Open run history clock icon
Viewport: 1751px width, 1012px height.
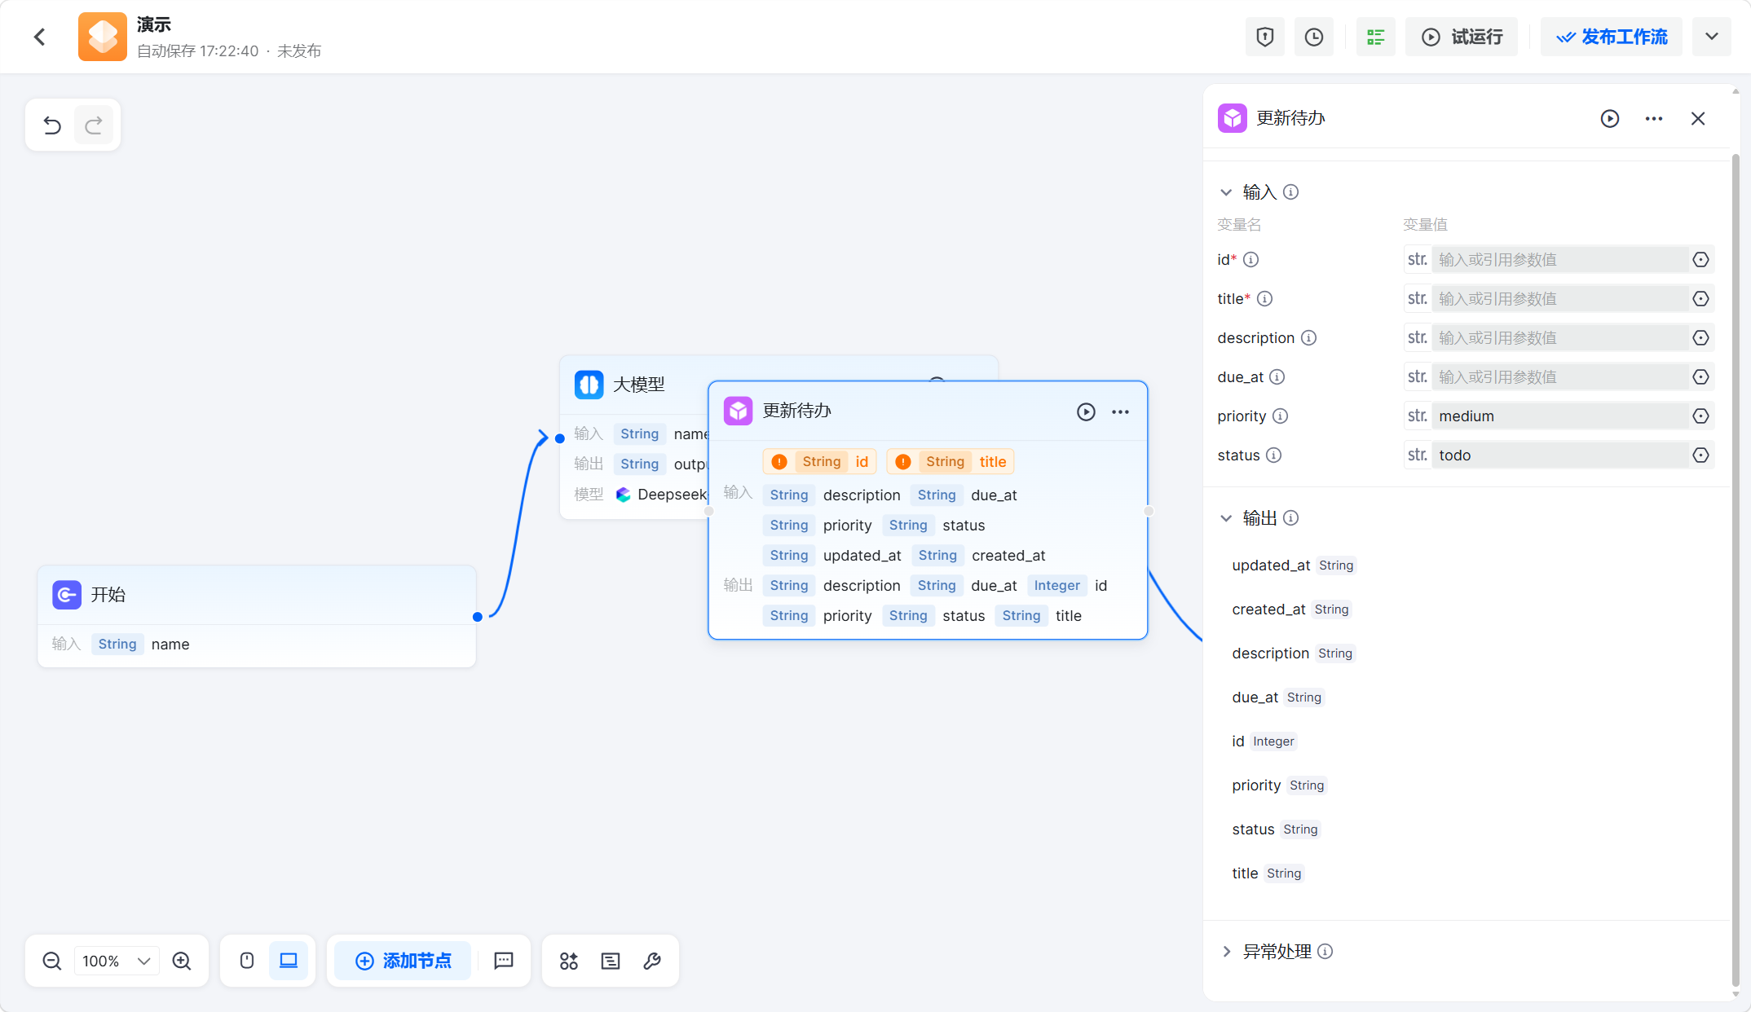point(1314,37)
